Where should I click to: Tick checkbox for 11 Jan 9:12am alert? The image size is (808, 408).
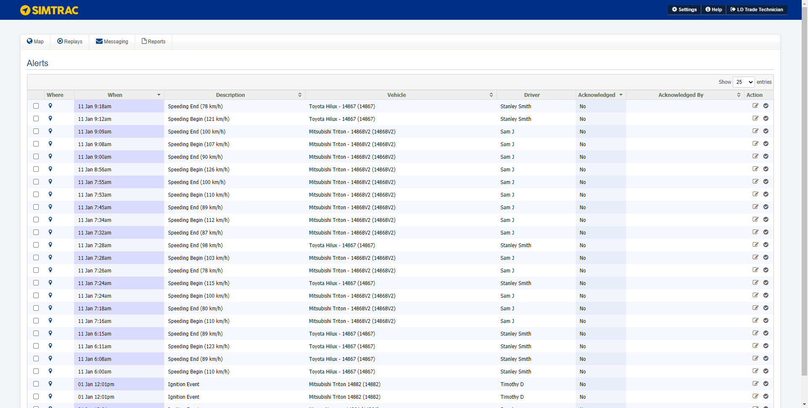tap(36, 119)
